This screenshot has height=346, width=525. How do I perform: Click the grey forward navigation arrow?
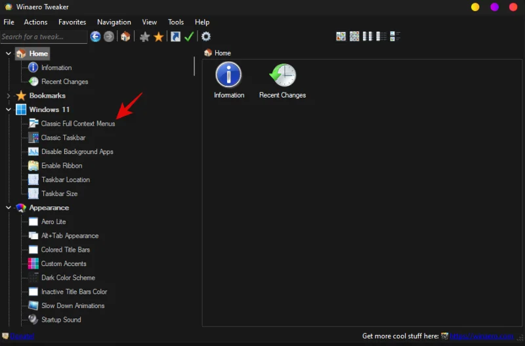coord(109,37)
